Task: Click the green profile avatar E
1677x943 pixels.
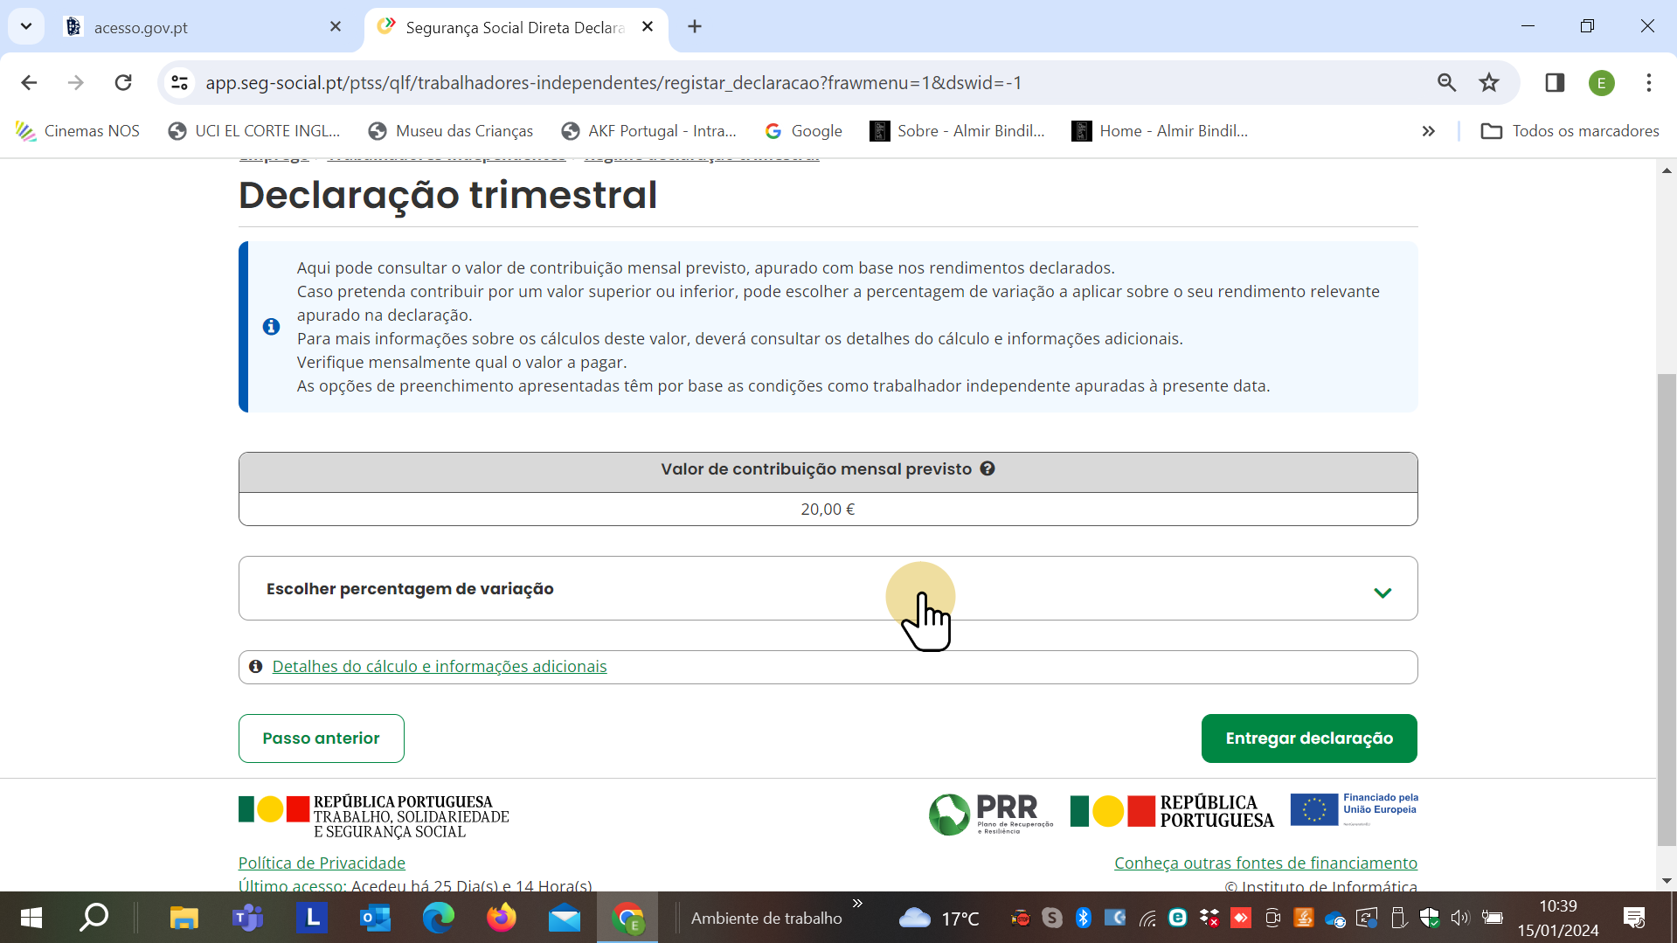Action: point(1601,83)
